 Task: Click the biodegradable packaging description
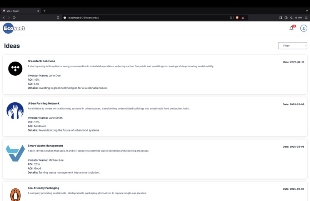pos(87,193)
